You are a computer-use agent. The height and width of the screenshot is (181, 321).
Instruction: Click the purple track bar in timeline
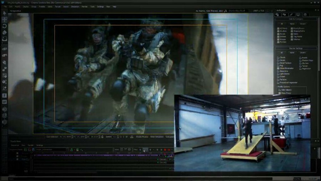(95, 155)
